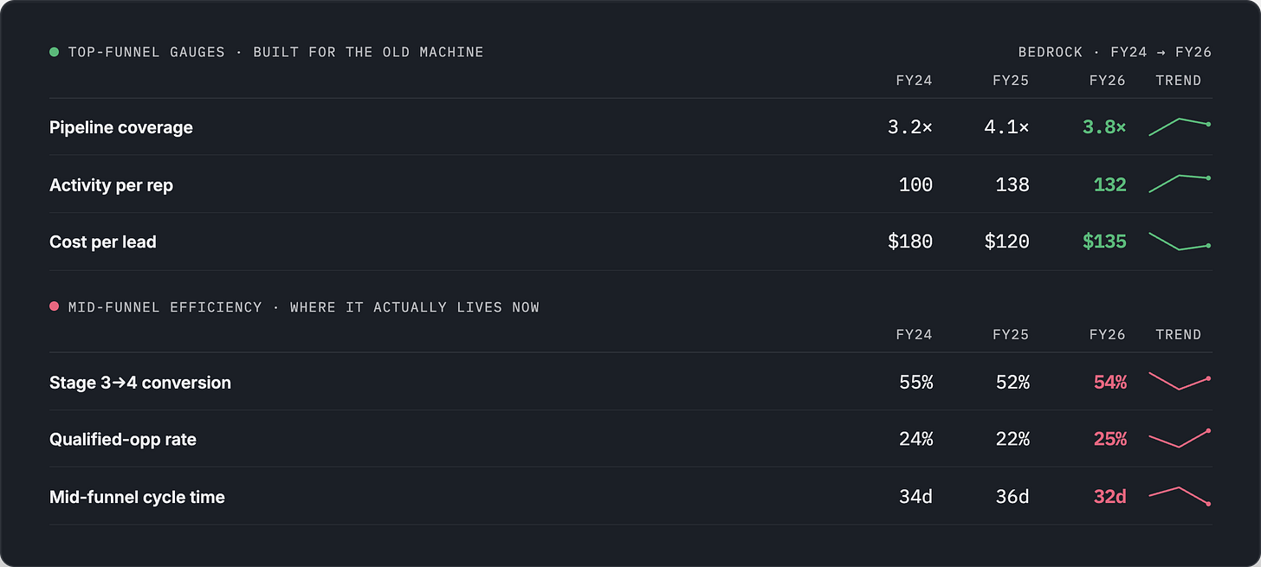Click the lower table's FY25 column header
Viewport: 1261px width, 567px height.
[1011, 334]
